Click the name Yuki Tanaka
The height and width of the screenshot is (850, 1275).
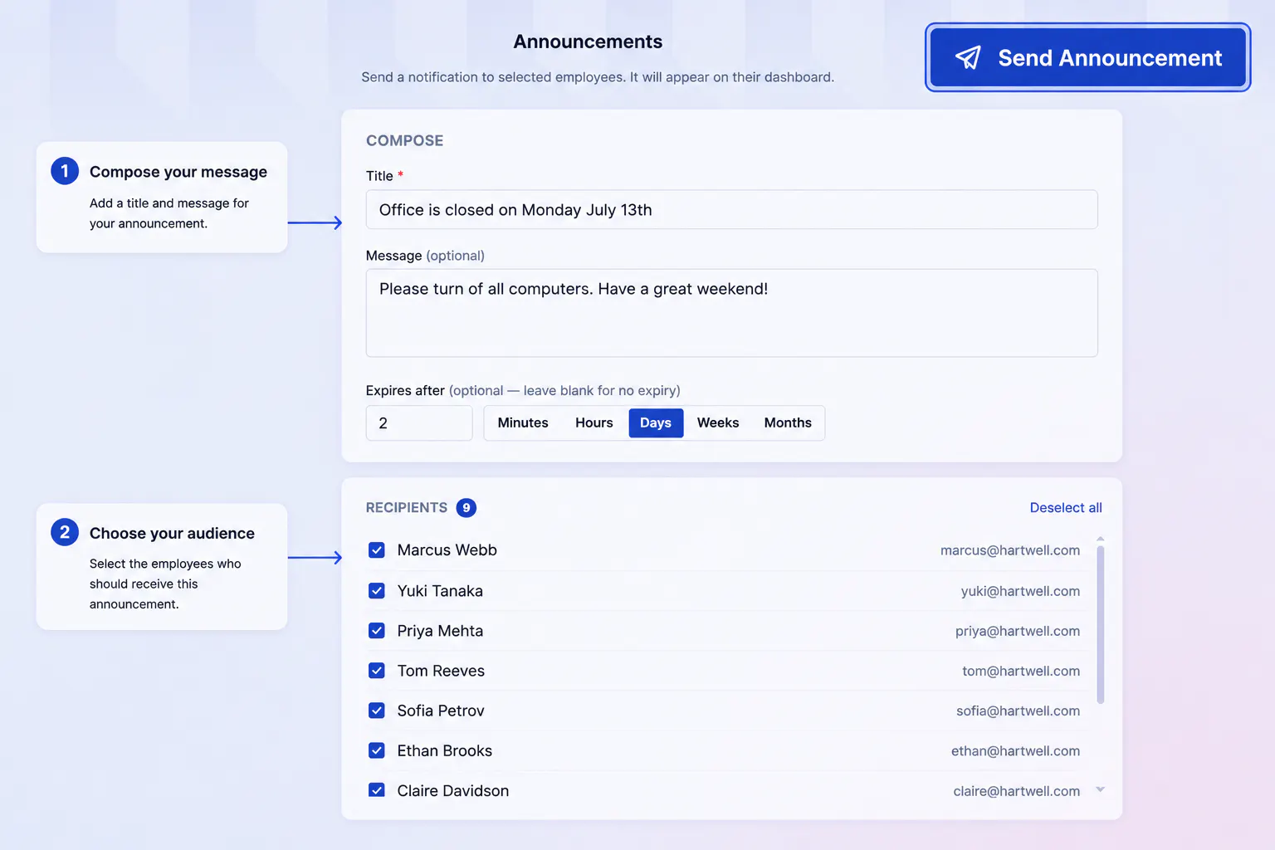click(x=440, y=591)
